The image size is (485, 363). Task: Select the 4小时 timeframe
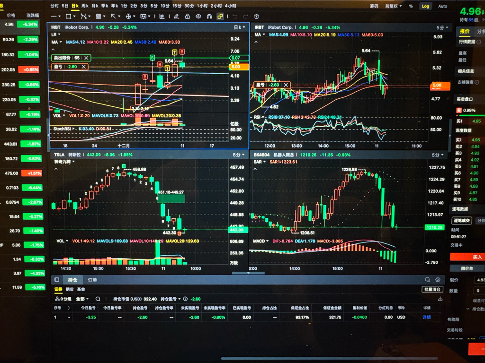(231, 6)
